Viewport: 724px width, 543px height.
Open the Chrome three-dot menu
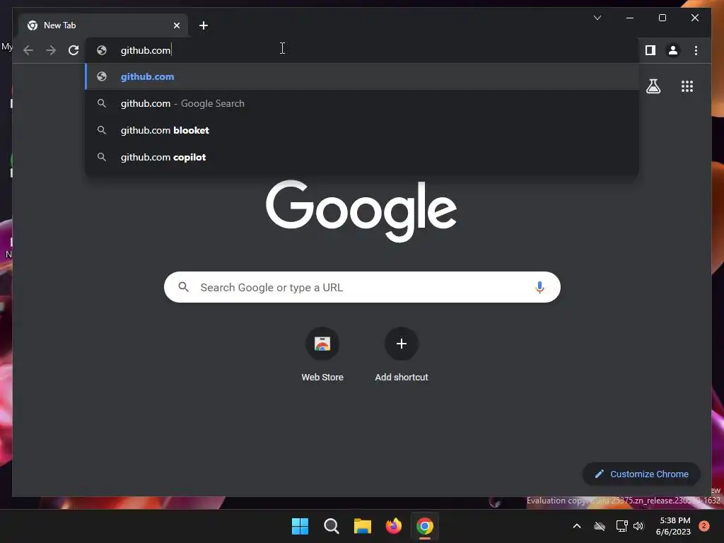click(696, 50)
